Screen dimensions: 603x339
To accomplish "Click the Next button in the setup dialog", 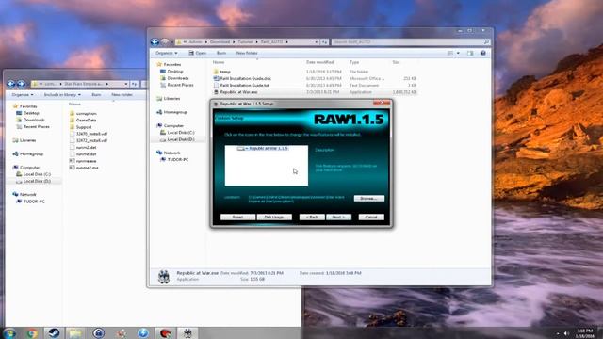I will click(x=339, y=218).
